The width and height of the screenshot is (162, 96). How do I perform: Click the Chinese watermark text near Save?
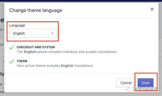pyautogui.click(x=145, y=89)
